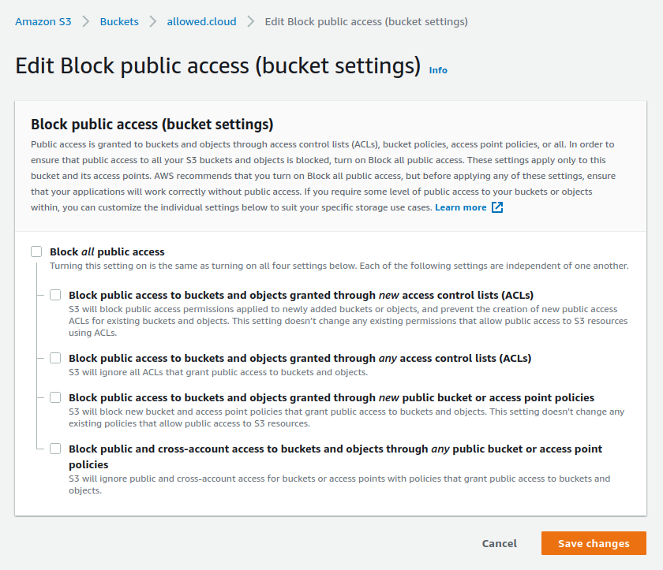Viewport: 663px width, 570px height.
Task: Toggle checkbox for new public bucket policies
Action: point(55,397)
